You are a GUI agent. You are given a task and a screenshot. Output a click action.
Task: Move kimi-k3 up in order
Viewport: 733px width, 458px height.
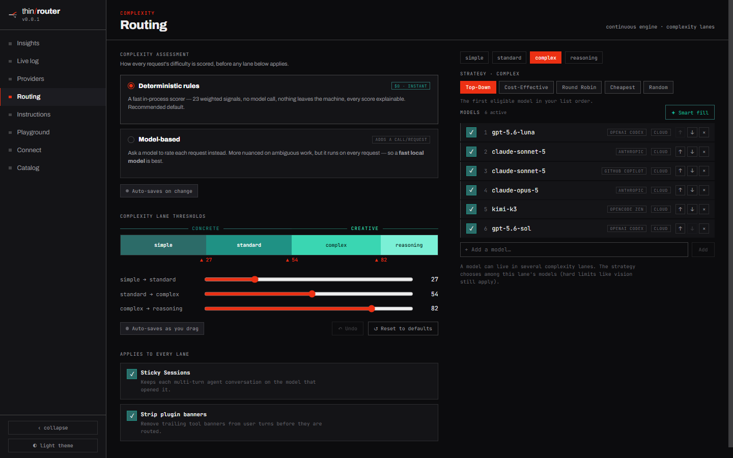[x=680, y=209]
